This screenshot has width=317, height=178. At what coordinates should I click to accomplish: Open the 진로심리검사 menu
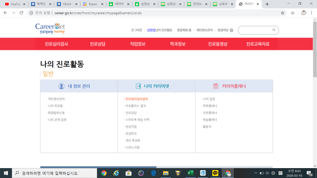pyautogui.click(x=56, y=44)
